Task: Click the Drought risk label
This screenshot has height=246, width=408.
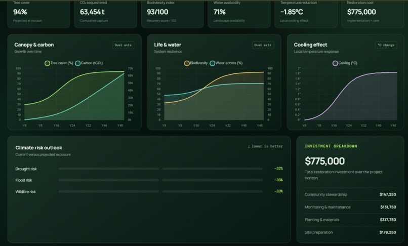Action: [x=26, y=169]
